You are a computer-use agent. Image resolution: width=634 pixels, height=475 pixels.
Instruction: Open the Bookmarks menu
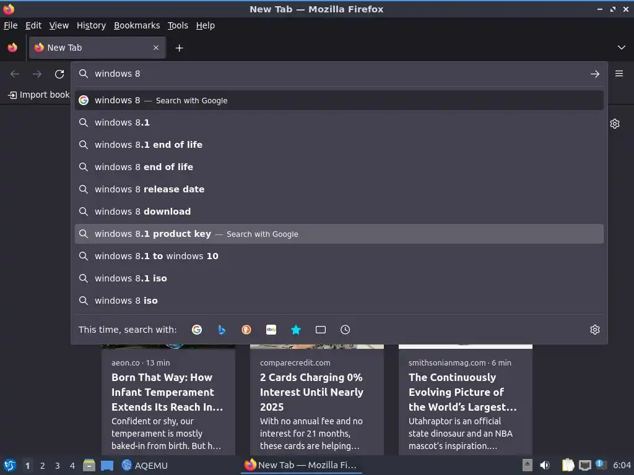137,25
